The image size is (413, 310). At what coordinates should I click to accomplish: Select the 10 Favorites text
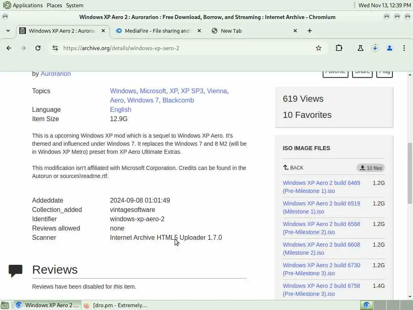(307, 115)
